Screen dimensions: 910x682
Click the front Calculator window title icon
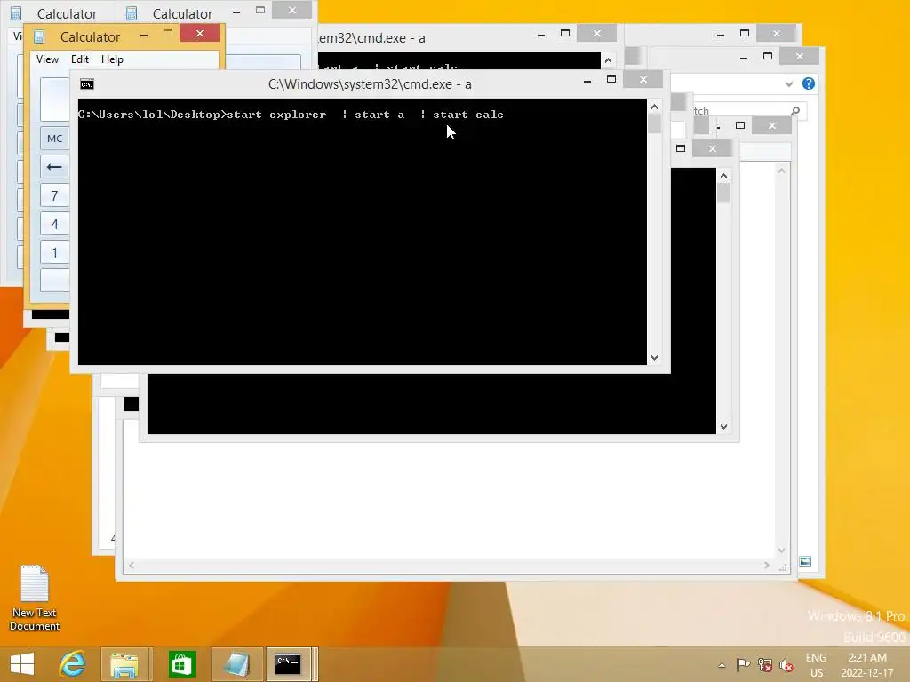[39, 37]
